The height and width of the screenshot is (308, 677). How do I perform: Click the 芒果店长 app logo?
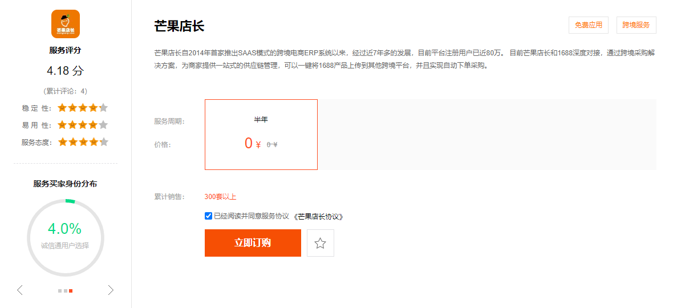[65, 24]
